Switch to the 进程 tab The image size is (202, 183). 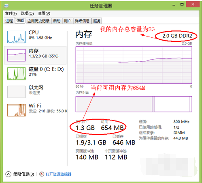pos(9,21)
